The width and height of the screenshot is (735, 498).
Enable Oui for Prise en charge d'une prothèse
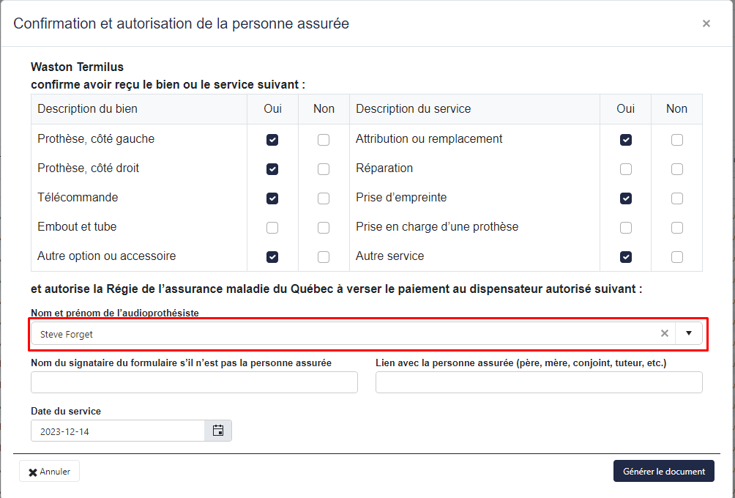pos(626,228)
